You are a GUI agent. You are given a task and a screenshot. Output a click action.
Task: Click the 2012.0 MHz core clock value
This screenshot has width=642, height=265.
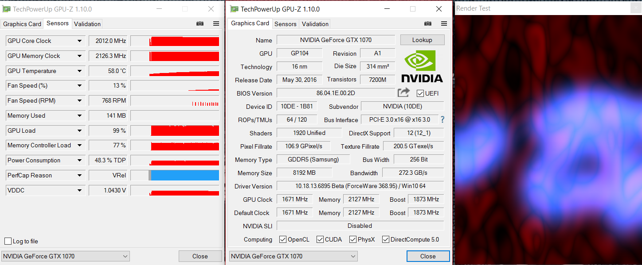click(x=109, y=41)
